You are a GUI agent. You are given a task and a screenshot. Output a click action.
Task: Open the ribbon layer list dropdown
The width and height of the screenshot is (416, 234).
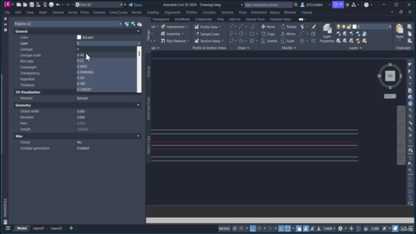[x=390, y=27]
